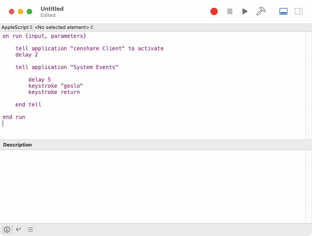Compile the script using the hammer icon
Viewport: 312px width, 236px height.
261,11
